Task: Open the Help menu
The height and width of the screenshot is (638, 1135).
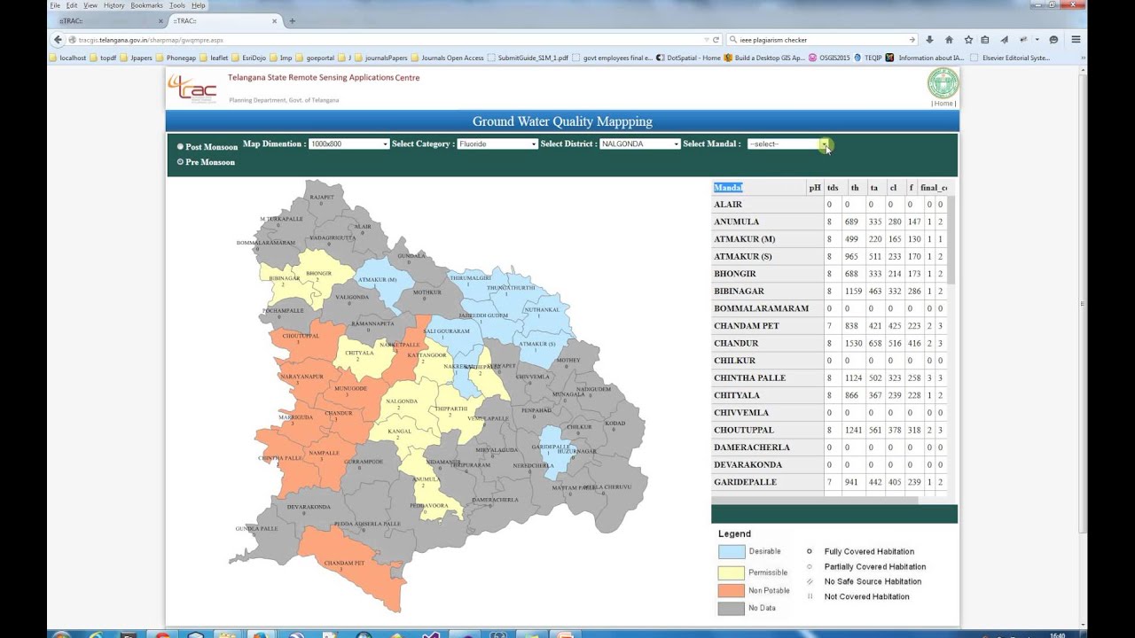Action: tap(199, 5)
